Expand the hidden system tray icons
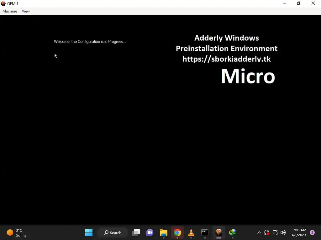 click(x=259, y=232)
